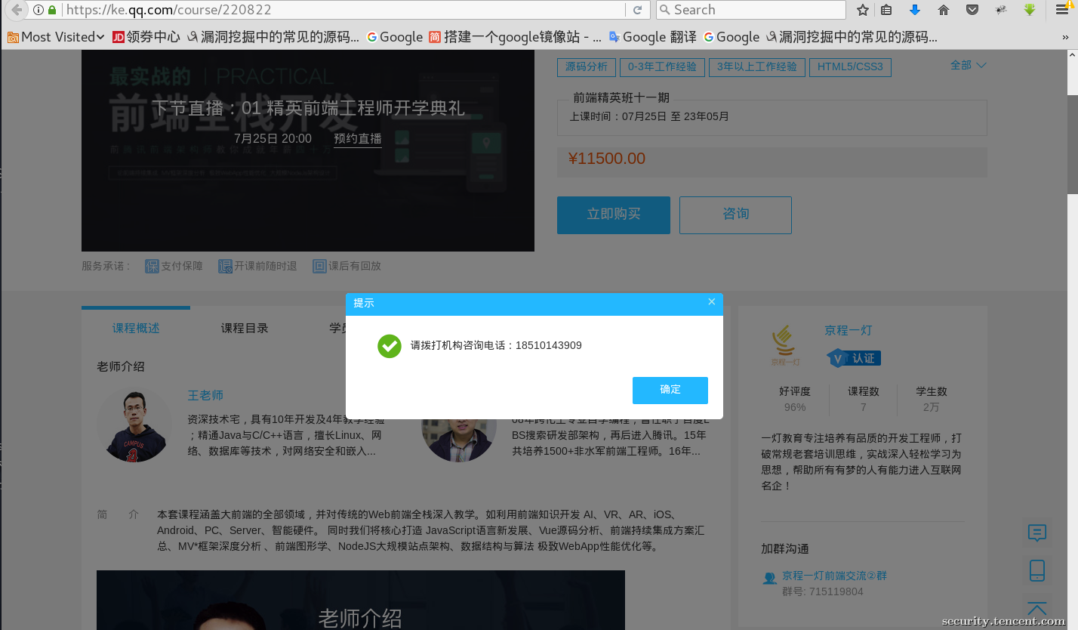This screenshot has width=1078, height=630.
Task: Expand the bookmarks overflow chevron
Action: [1065, 36]
